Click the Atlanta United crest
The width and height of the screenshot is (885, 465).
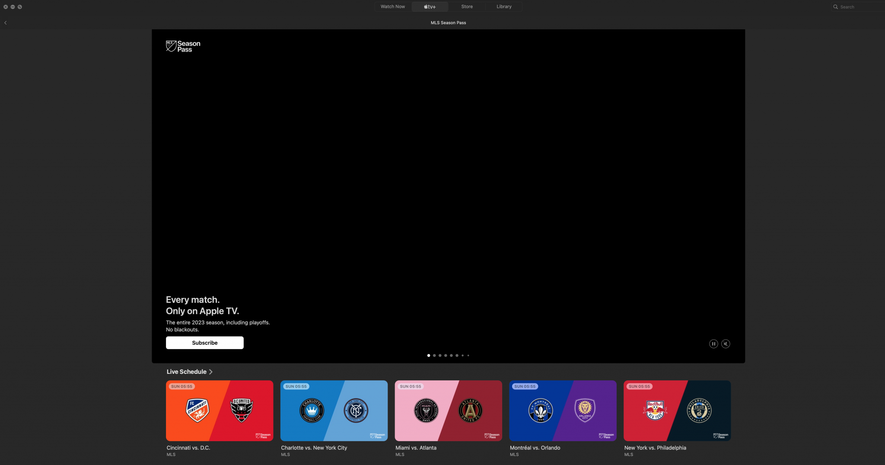point(470,410)
